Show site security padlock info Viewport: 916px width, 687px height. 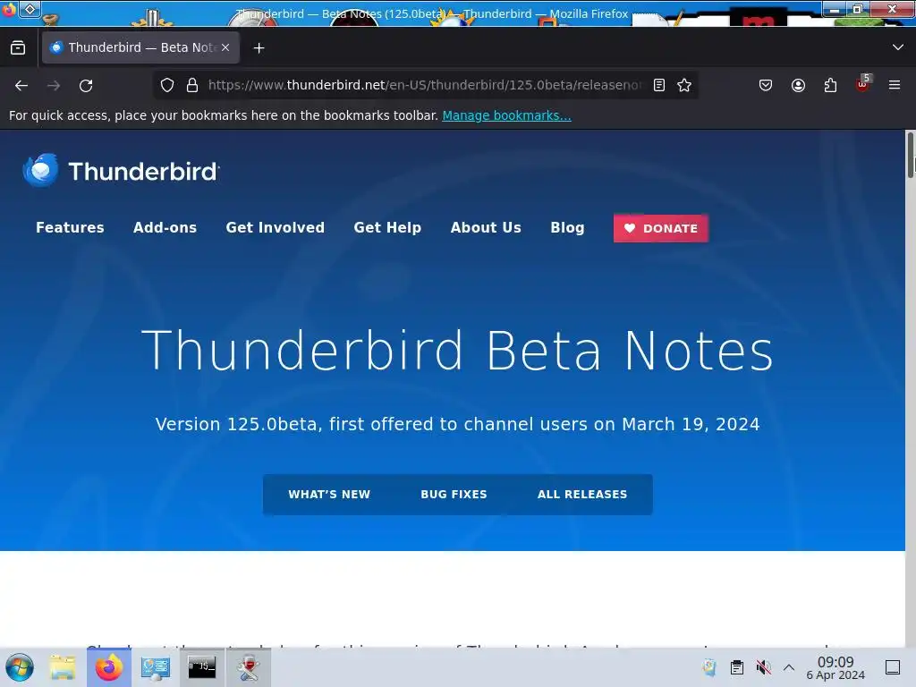[192, 85]
